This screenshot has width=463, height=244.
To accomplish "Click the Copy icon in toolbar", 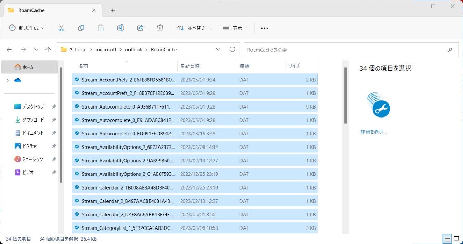I will pos(81,28).
